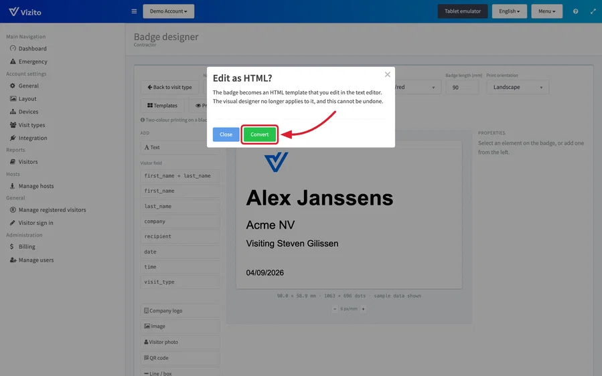Viewport: 602px width, 376px height.
Task: Increase badge zoom with the plus button
Action: click(x=363, y=309)
